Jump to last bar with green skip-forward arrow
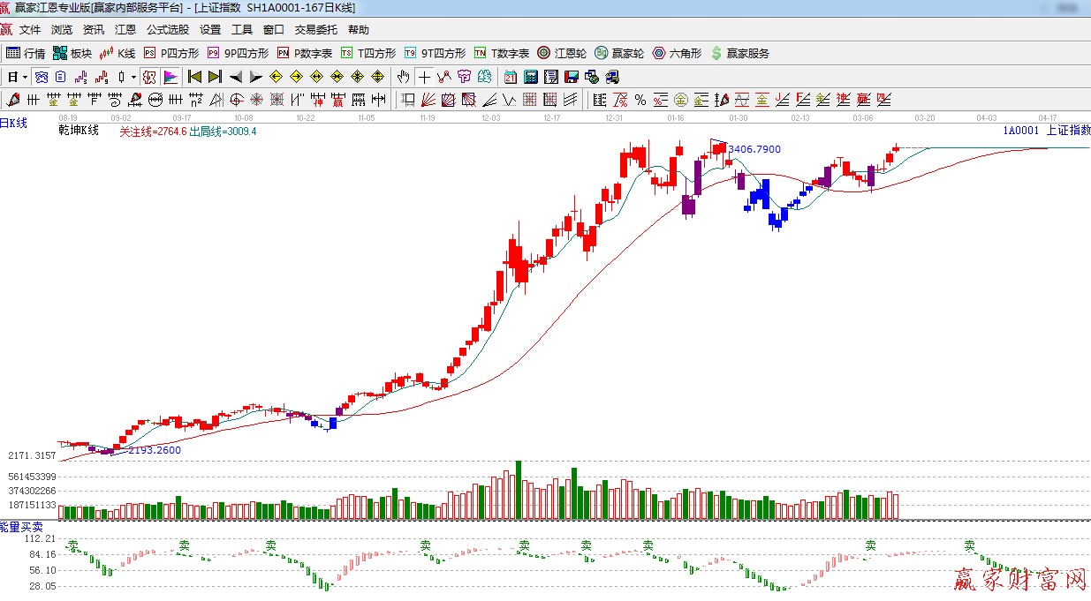 click(215, 77)
